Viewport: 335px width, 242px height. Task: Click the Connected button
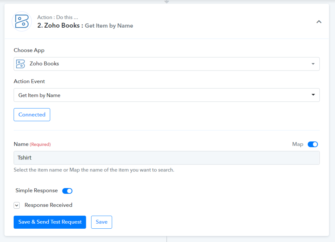32,115
